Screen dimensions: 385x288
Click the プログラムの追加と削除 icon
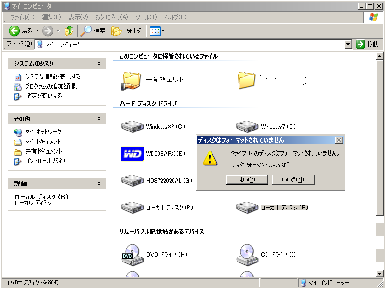18,87
